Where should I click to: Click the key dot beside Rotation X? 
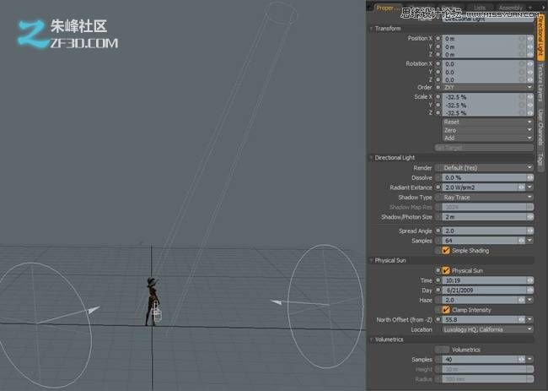click(x=439, y=63)
